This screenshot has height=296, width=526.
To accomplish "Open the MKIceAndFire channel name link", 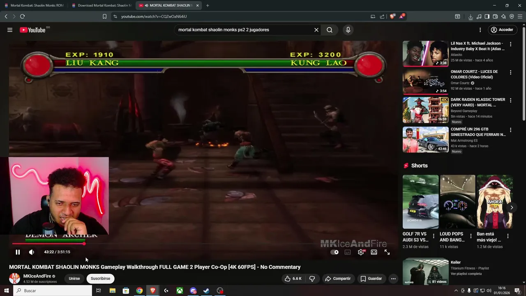I will coord(37,276).
